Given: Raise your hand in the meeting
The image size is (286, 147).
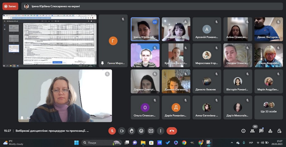Looking at the screenshot, I should point(131,131).
